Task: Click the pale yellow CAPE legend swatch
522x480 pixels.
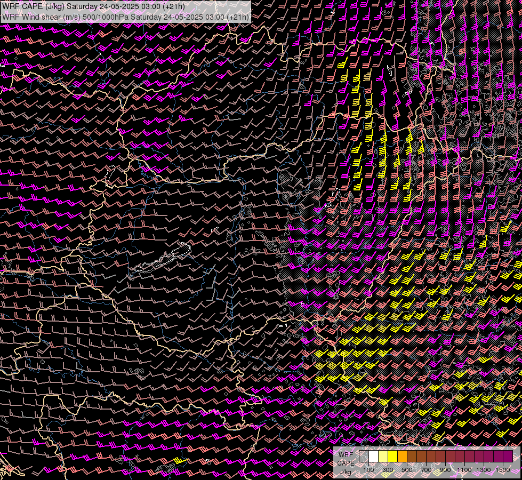Action: [383, 457]
